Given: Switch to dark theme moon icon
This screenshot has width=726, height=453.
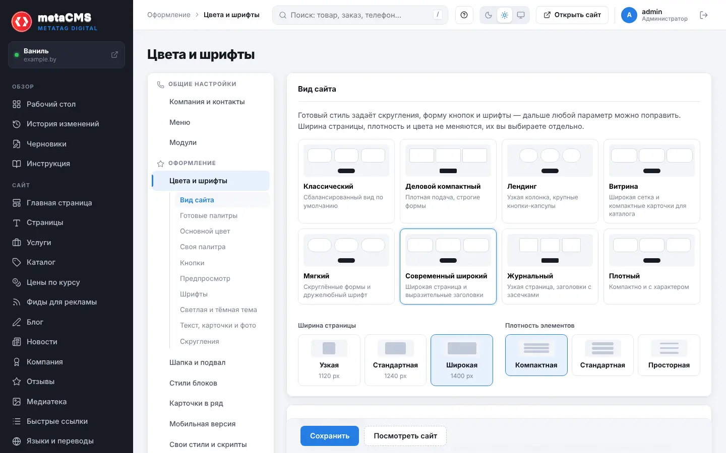Looking at the screenshot, I should coord(489,15).
